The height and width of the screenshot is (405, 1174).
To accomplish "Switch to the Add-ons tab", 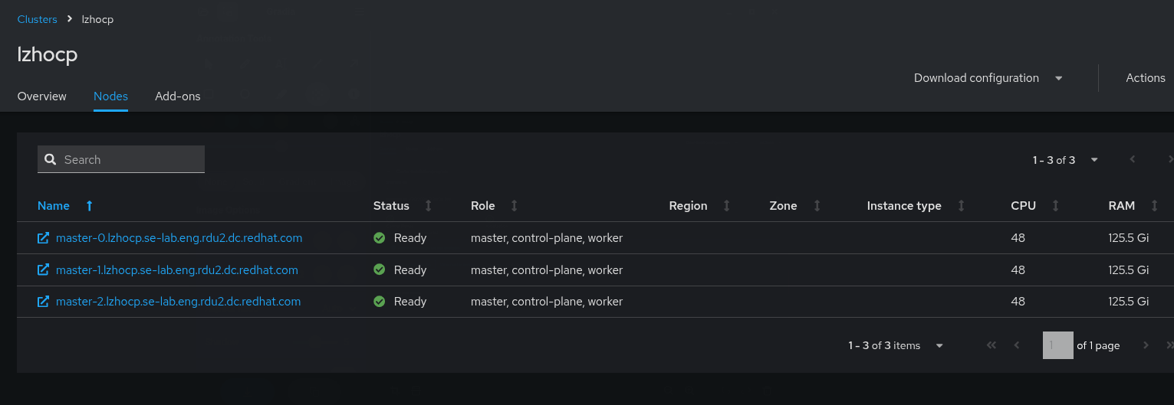I will click(178, 96).
